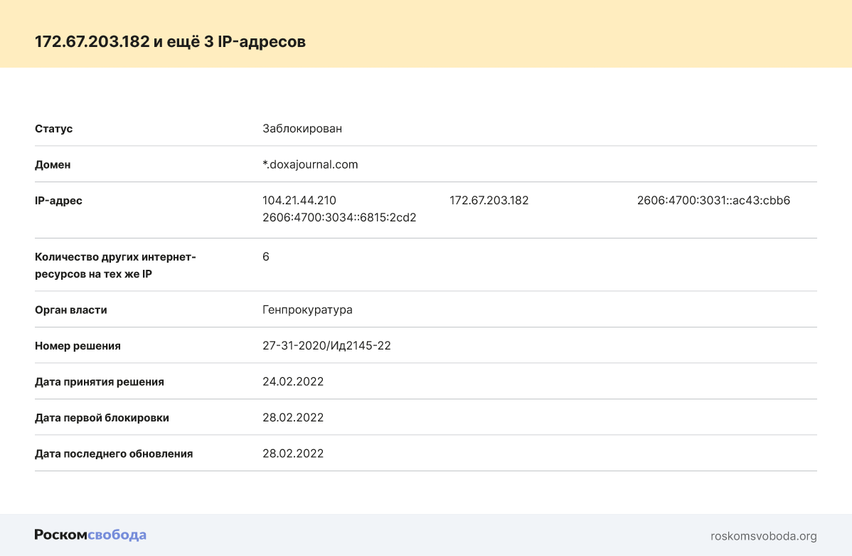The width and height of the screenshot is (852, 556).
Task: Click the Роскомсвобода logo in the footer
Action: [x=90, y=535]
